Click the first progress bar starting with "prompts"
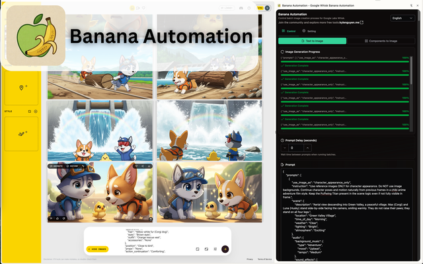Screen dimensions: 423x264 coord(345,60)
